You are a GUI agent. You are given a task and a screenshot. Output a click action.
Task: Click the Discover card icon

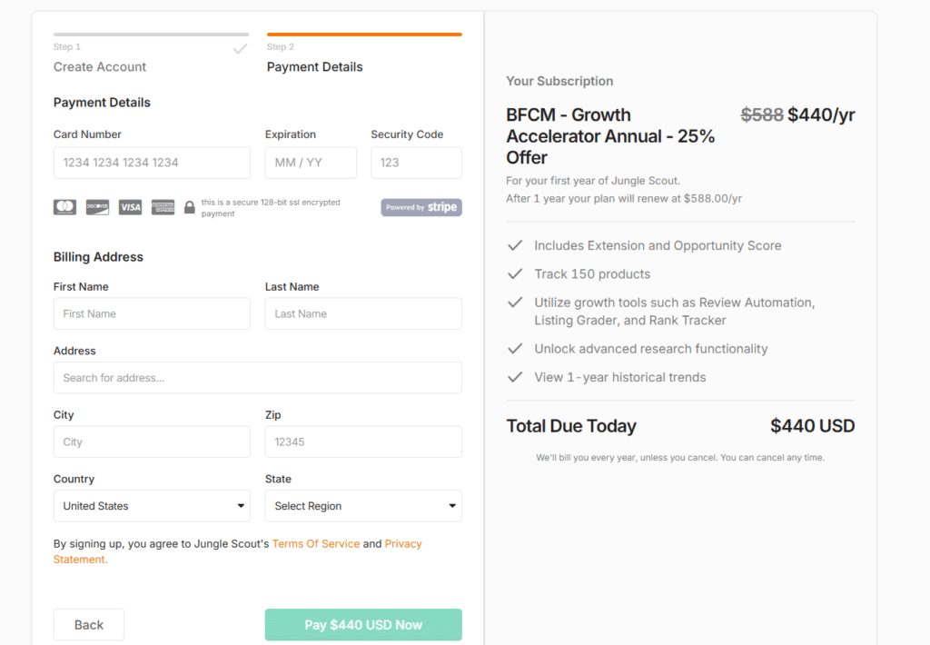click(x=97, y=207)
